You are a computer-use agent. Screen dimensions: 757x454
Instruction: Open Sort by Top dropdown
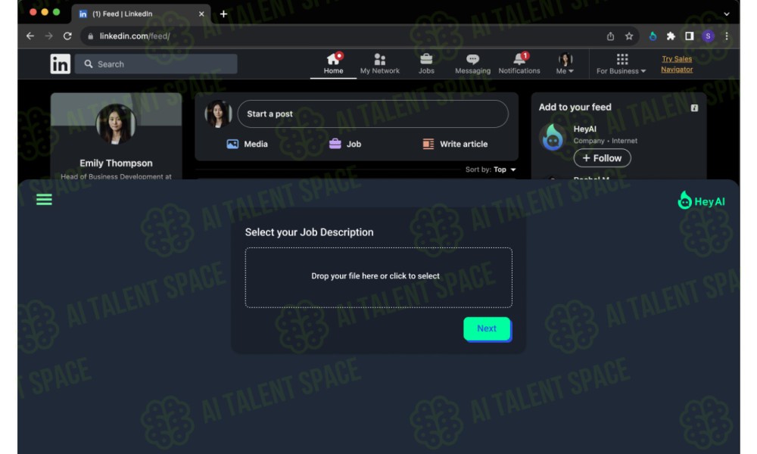491,169
